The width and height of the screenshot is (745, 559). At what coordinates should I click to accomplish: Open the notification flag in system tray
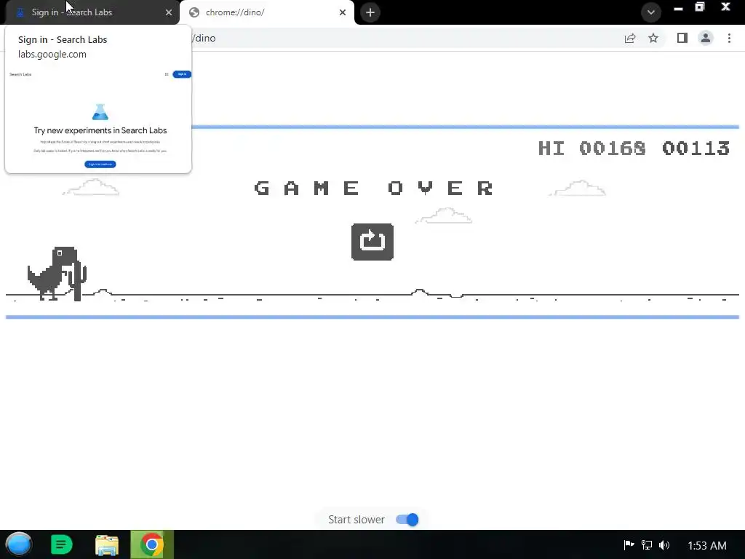(629, 544)
